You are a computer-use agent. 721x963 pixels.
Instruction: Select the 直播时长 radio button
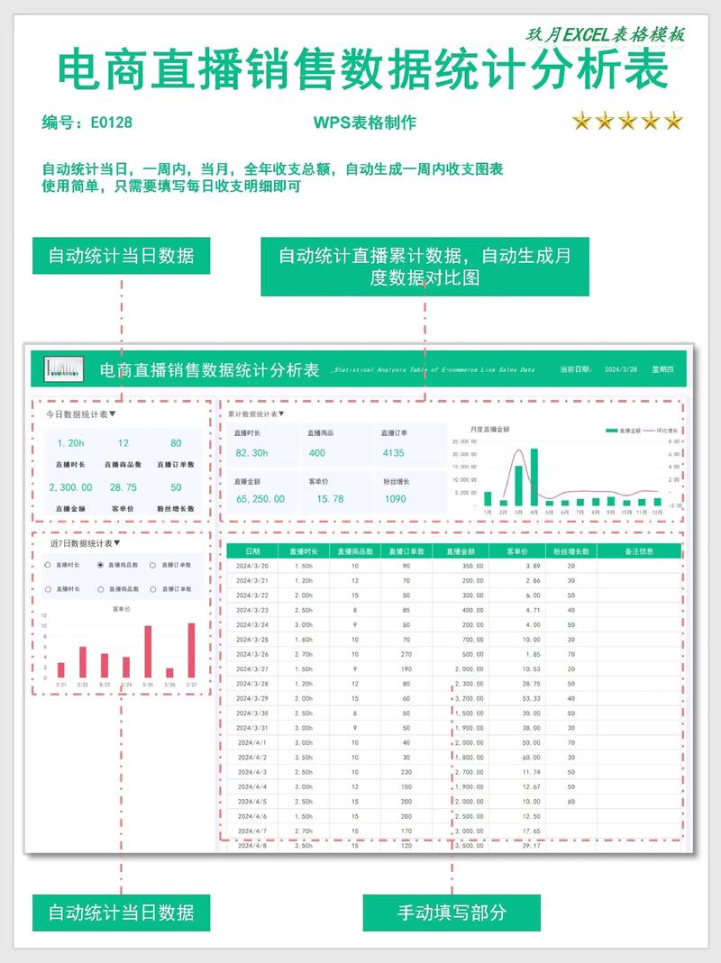pos(48,565)
